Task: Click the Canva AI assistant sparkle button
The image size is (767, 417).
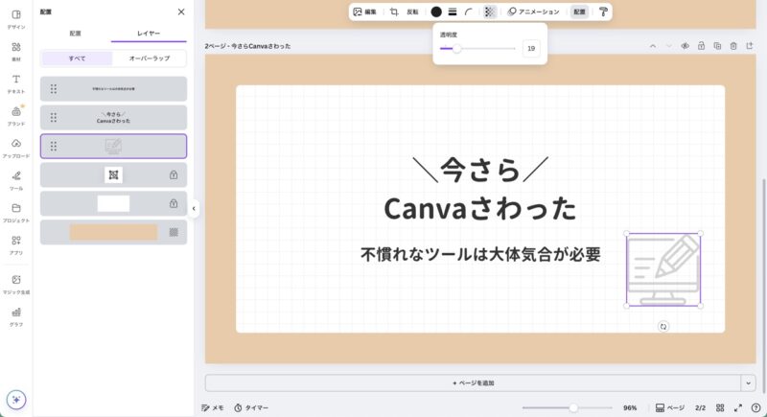Action: tap(16, 400)
